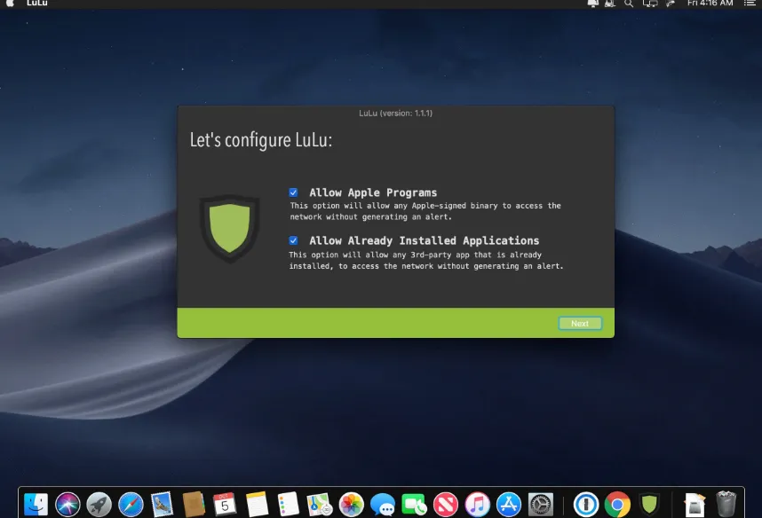This screenshot has width=762, height=518.
Task: Open the Trash in the Dock
Action: tap(726, 504)
